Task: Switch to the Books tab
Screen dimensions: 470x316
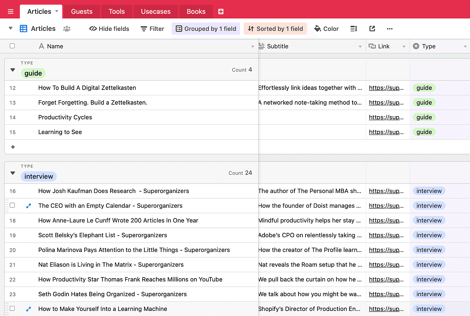Action: 196,11
